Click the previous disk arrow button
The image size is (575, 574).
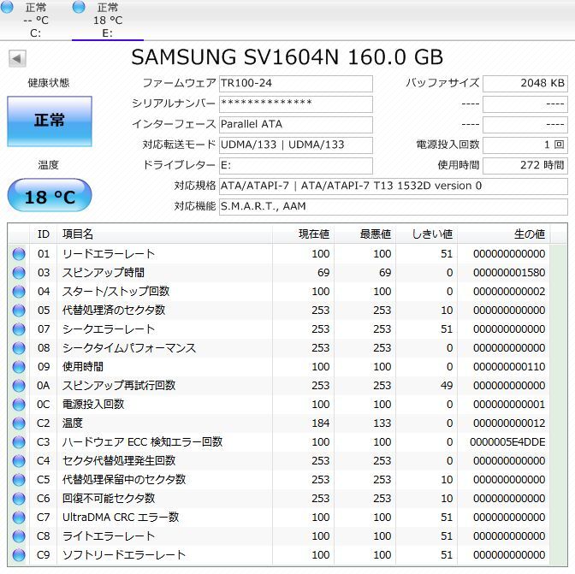(x=17, y=58)
